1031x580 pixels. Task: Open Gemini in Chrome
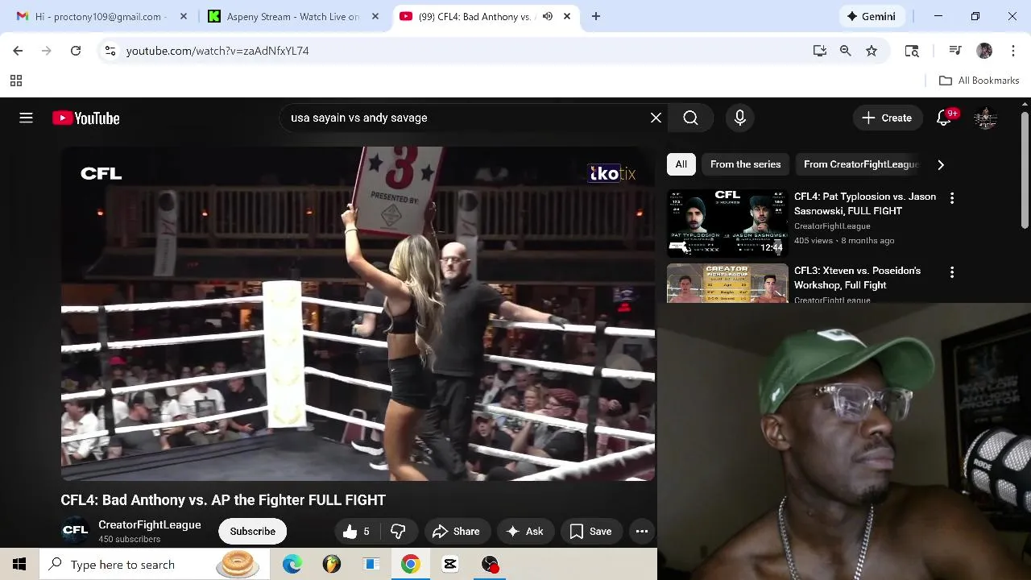coord(872,16)
